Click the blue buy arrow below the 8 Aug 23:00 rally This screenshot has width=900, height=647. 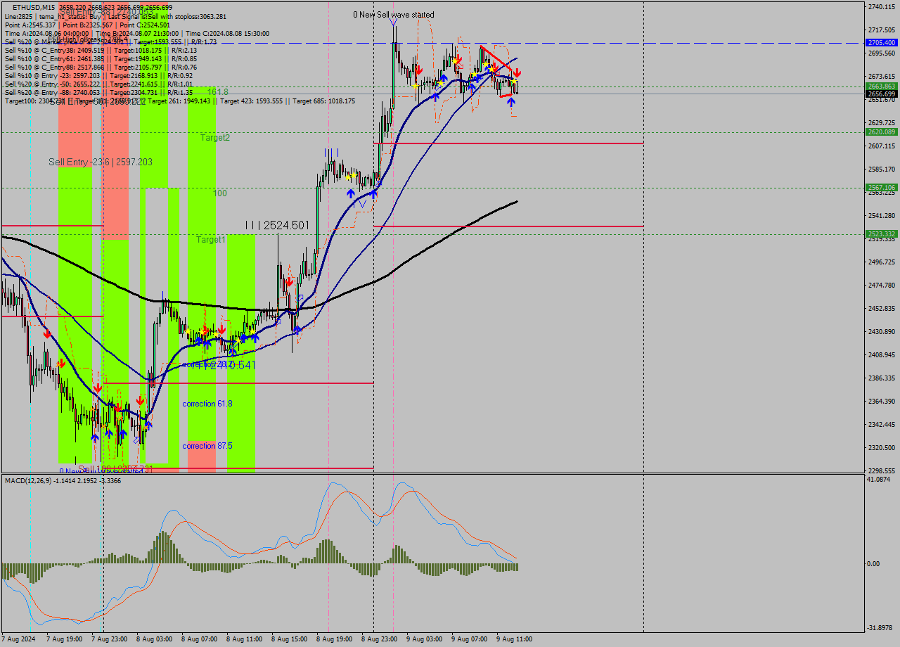(x=373, y=193)
